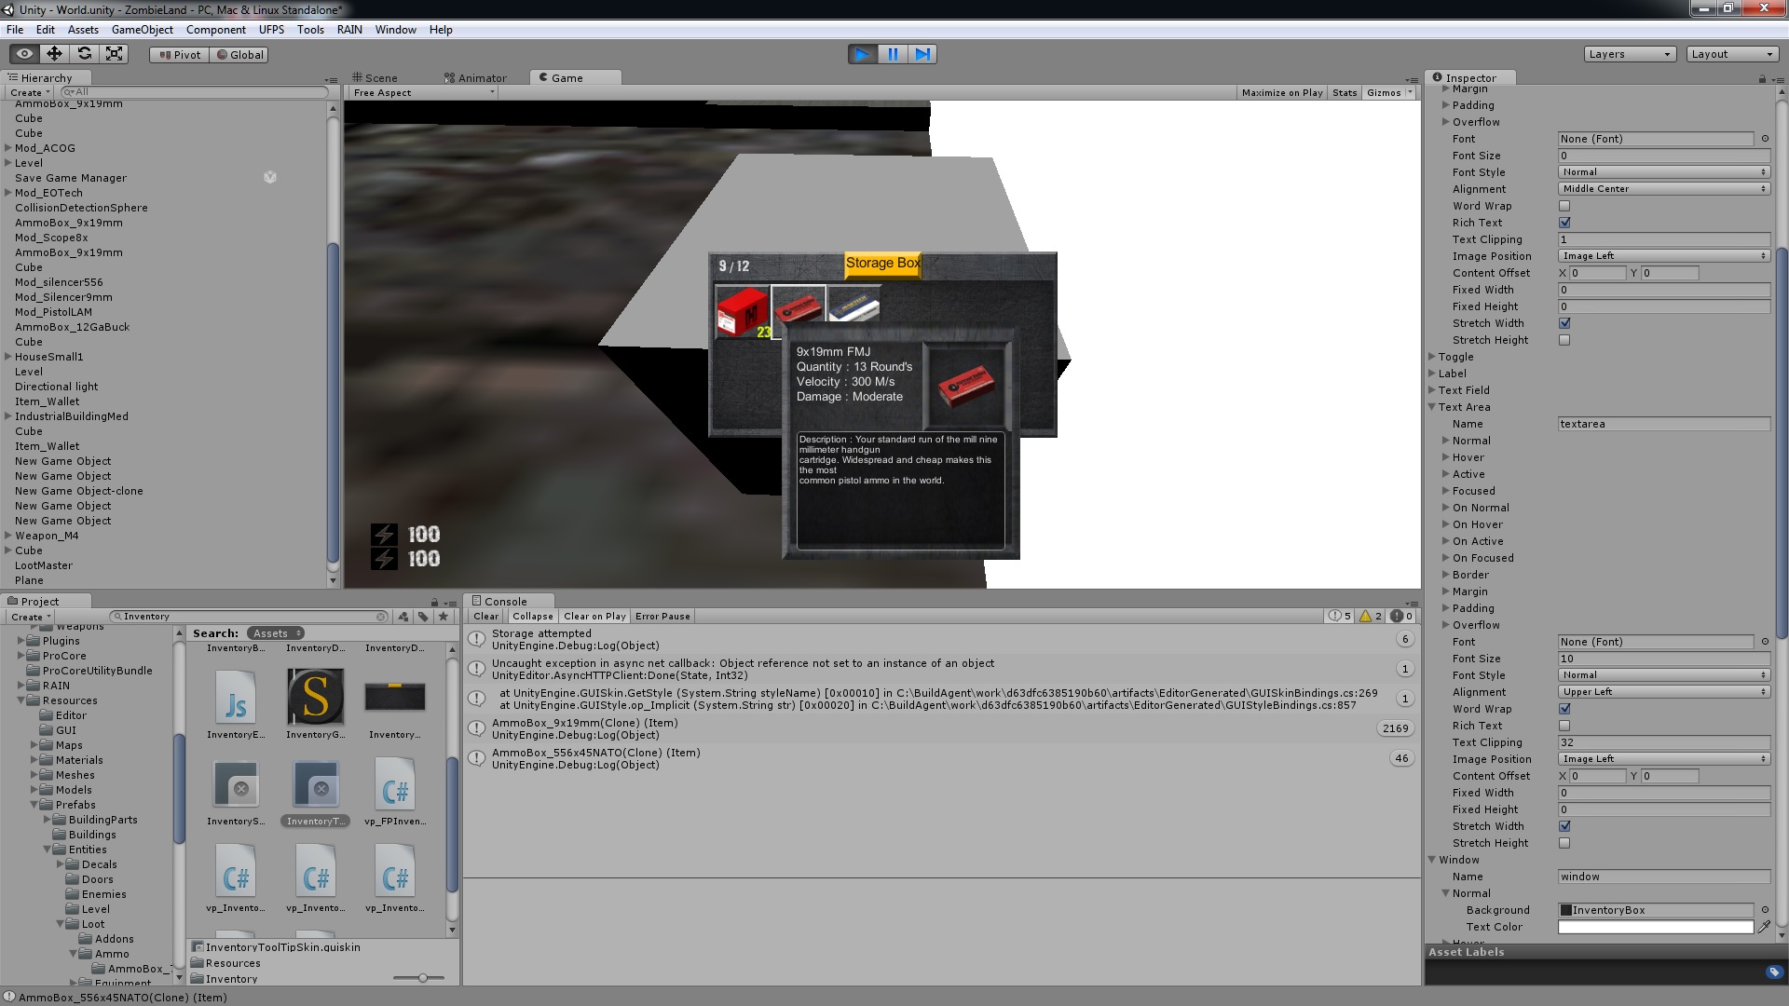Open the Layers dropdown
Viewport: 1789px width, 1006px height.
click(1630, 54)
